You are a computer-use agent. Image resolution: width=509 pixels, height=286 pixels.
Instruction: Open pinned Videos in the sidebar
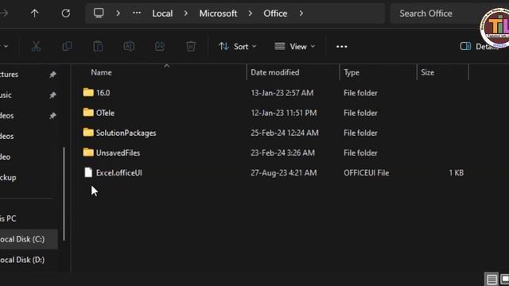point(7,115)
